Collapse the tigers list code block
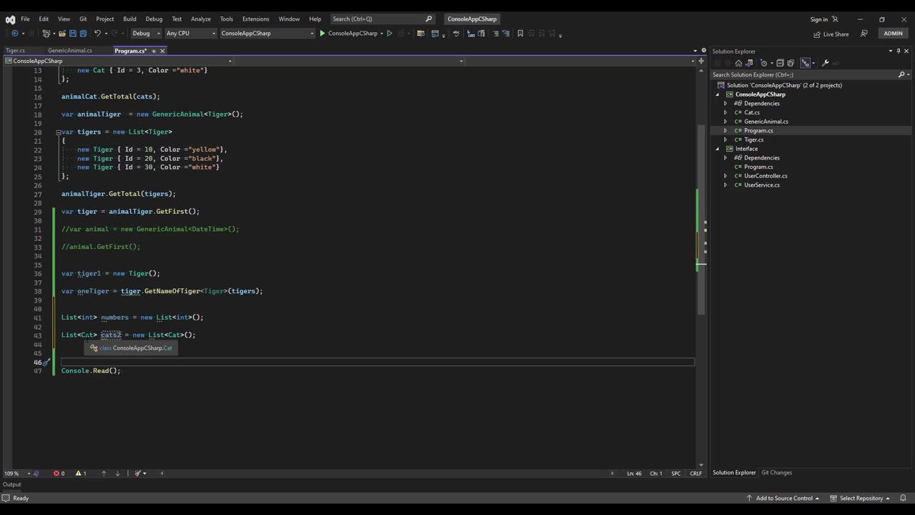 pyautogui.click(x=59, y=132)
